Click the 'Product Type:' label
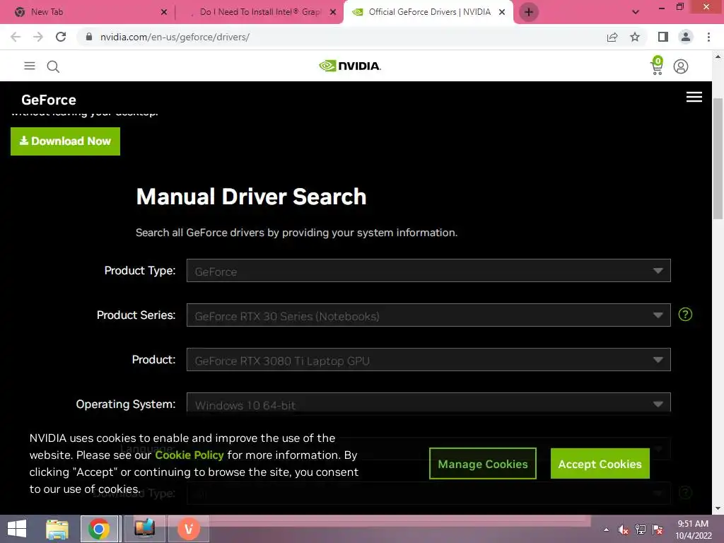This screenshot has width=724, height=543. coord(140,270)
